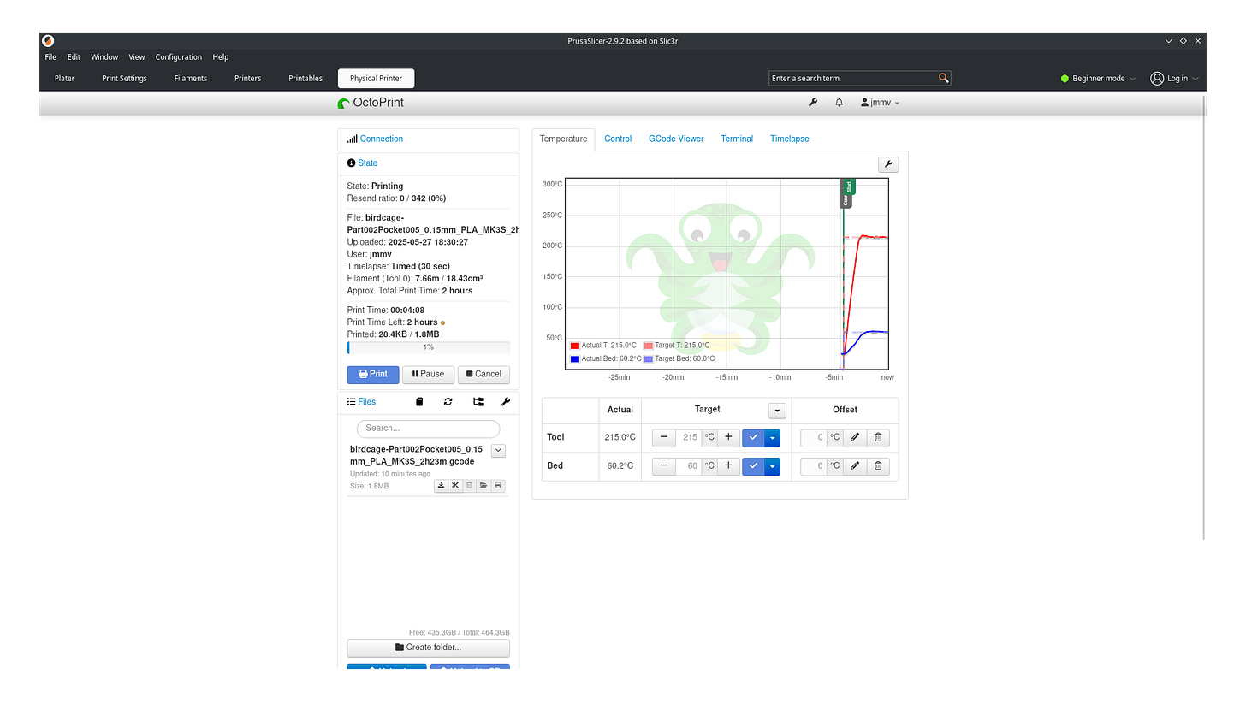
Task: Click the Tool target temperature input
Action: click(689, 437)
